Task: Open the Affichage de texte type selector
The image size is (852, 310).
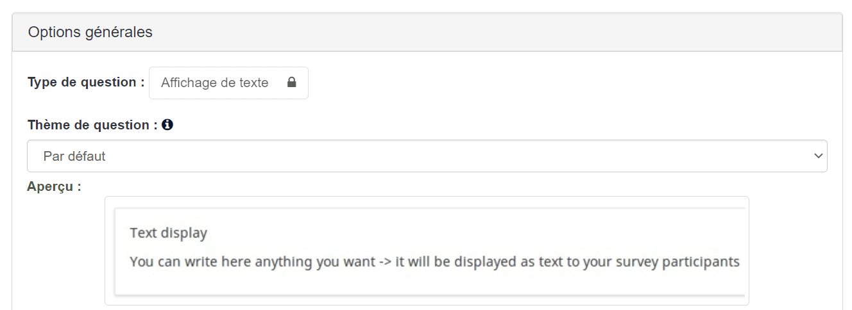Action: [x=228, y=83]
